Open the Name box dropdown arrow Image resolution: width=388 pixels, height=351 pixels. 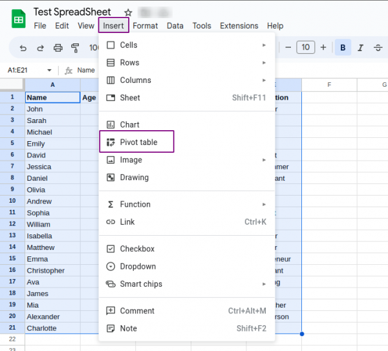[49, 71]
